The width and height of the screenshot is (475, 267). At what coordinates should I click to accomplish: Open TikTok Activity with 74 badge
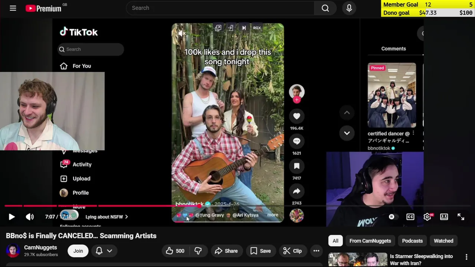pos(76,165)
